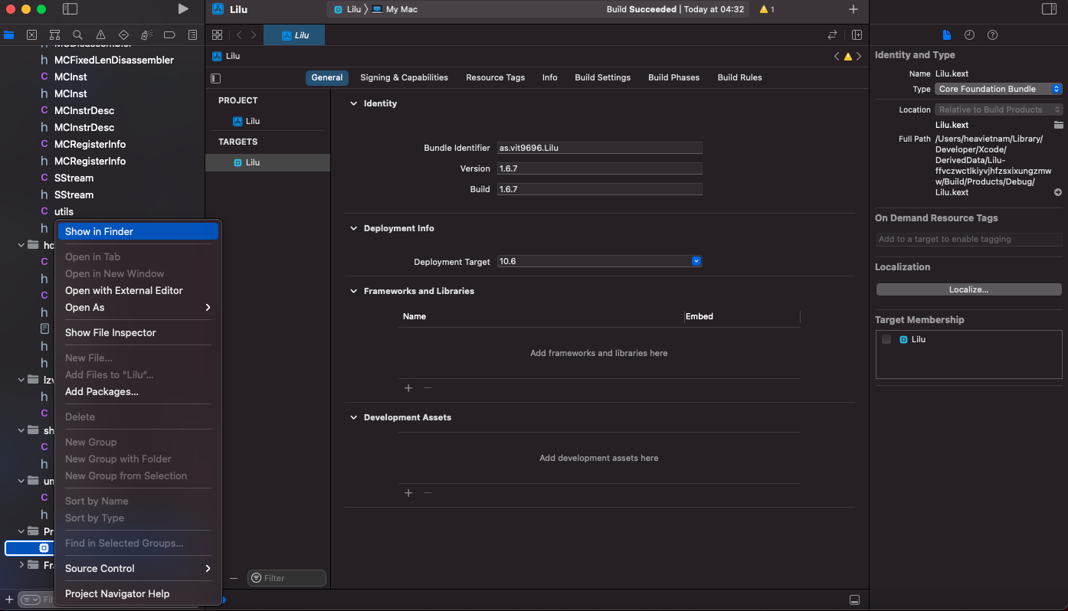Screen dimensions: 1068x611
Task: Click the Build 1.6.7 field
Action: (x=600, y=189)
